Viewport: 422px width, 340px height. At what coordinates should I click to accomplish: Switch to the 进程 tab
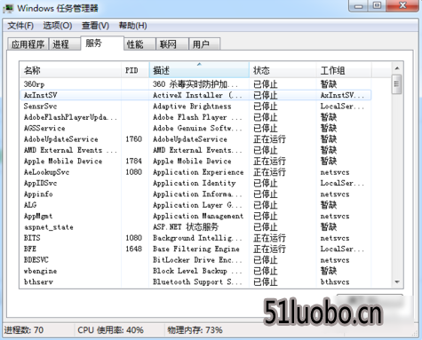64,44
